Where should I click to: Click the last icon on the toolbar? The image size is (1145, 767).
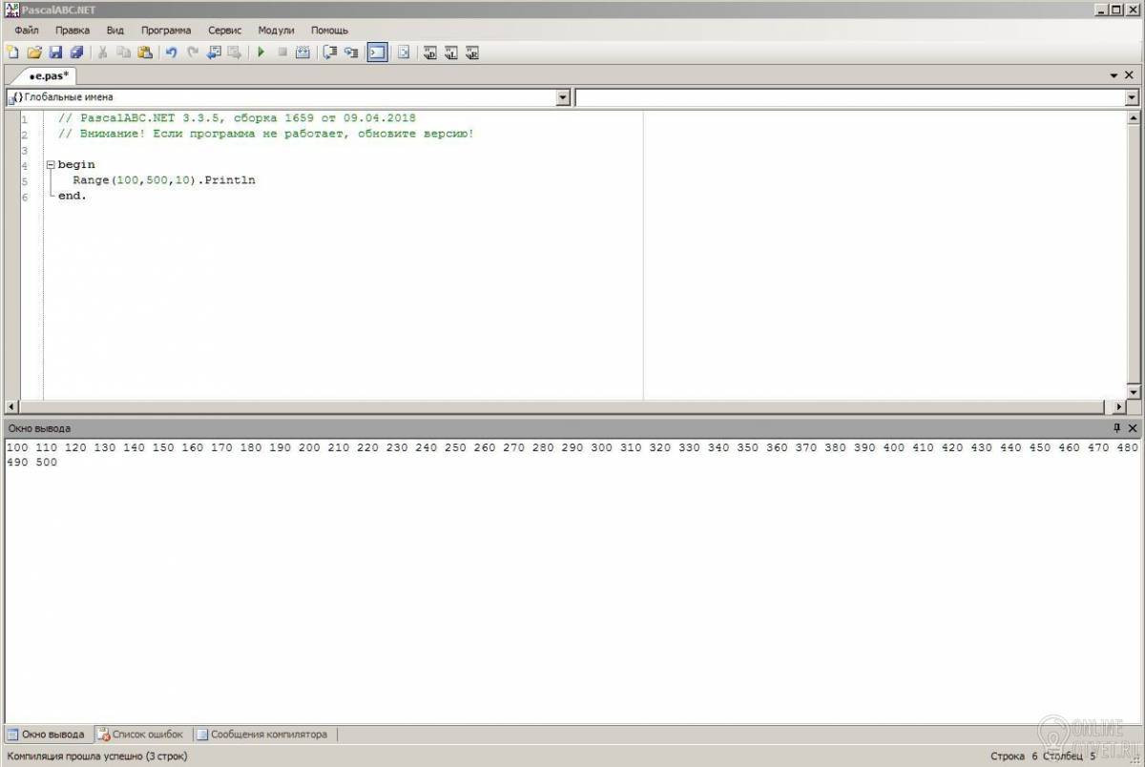pos(472,52)
